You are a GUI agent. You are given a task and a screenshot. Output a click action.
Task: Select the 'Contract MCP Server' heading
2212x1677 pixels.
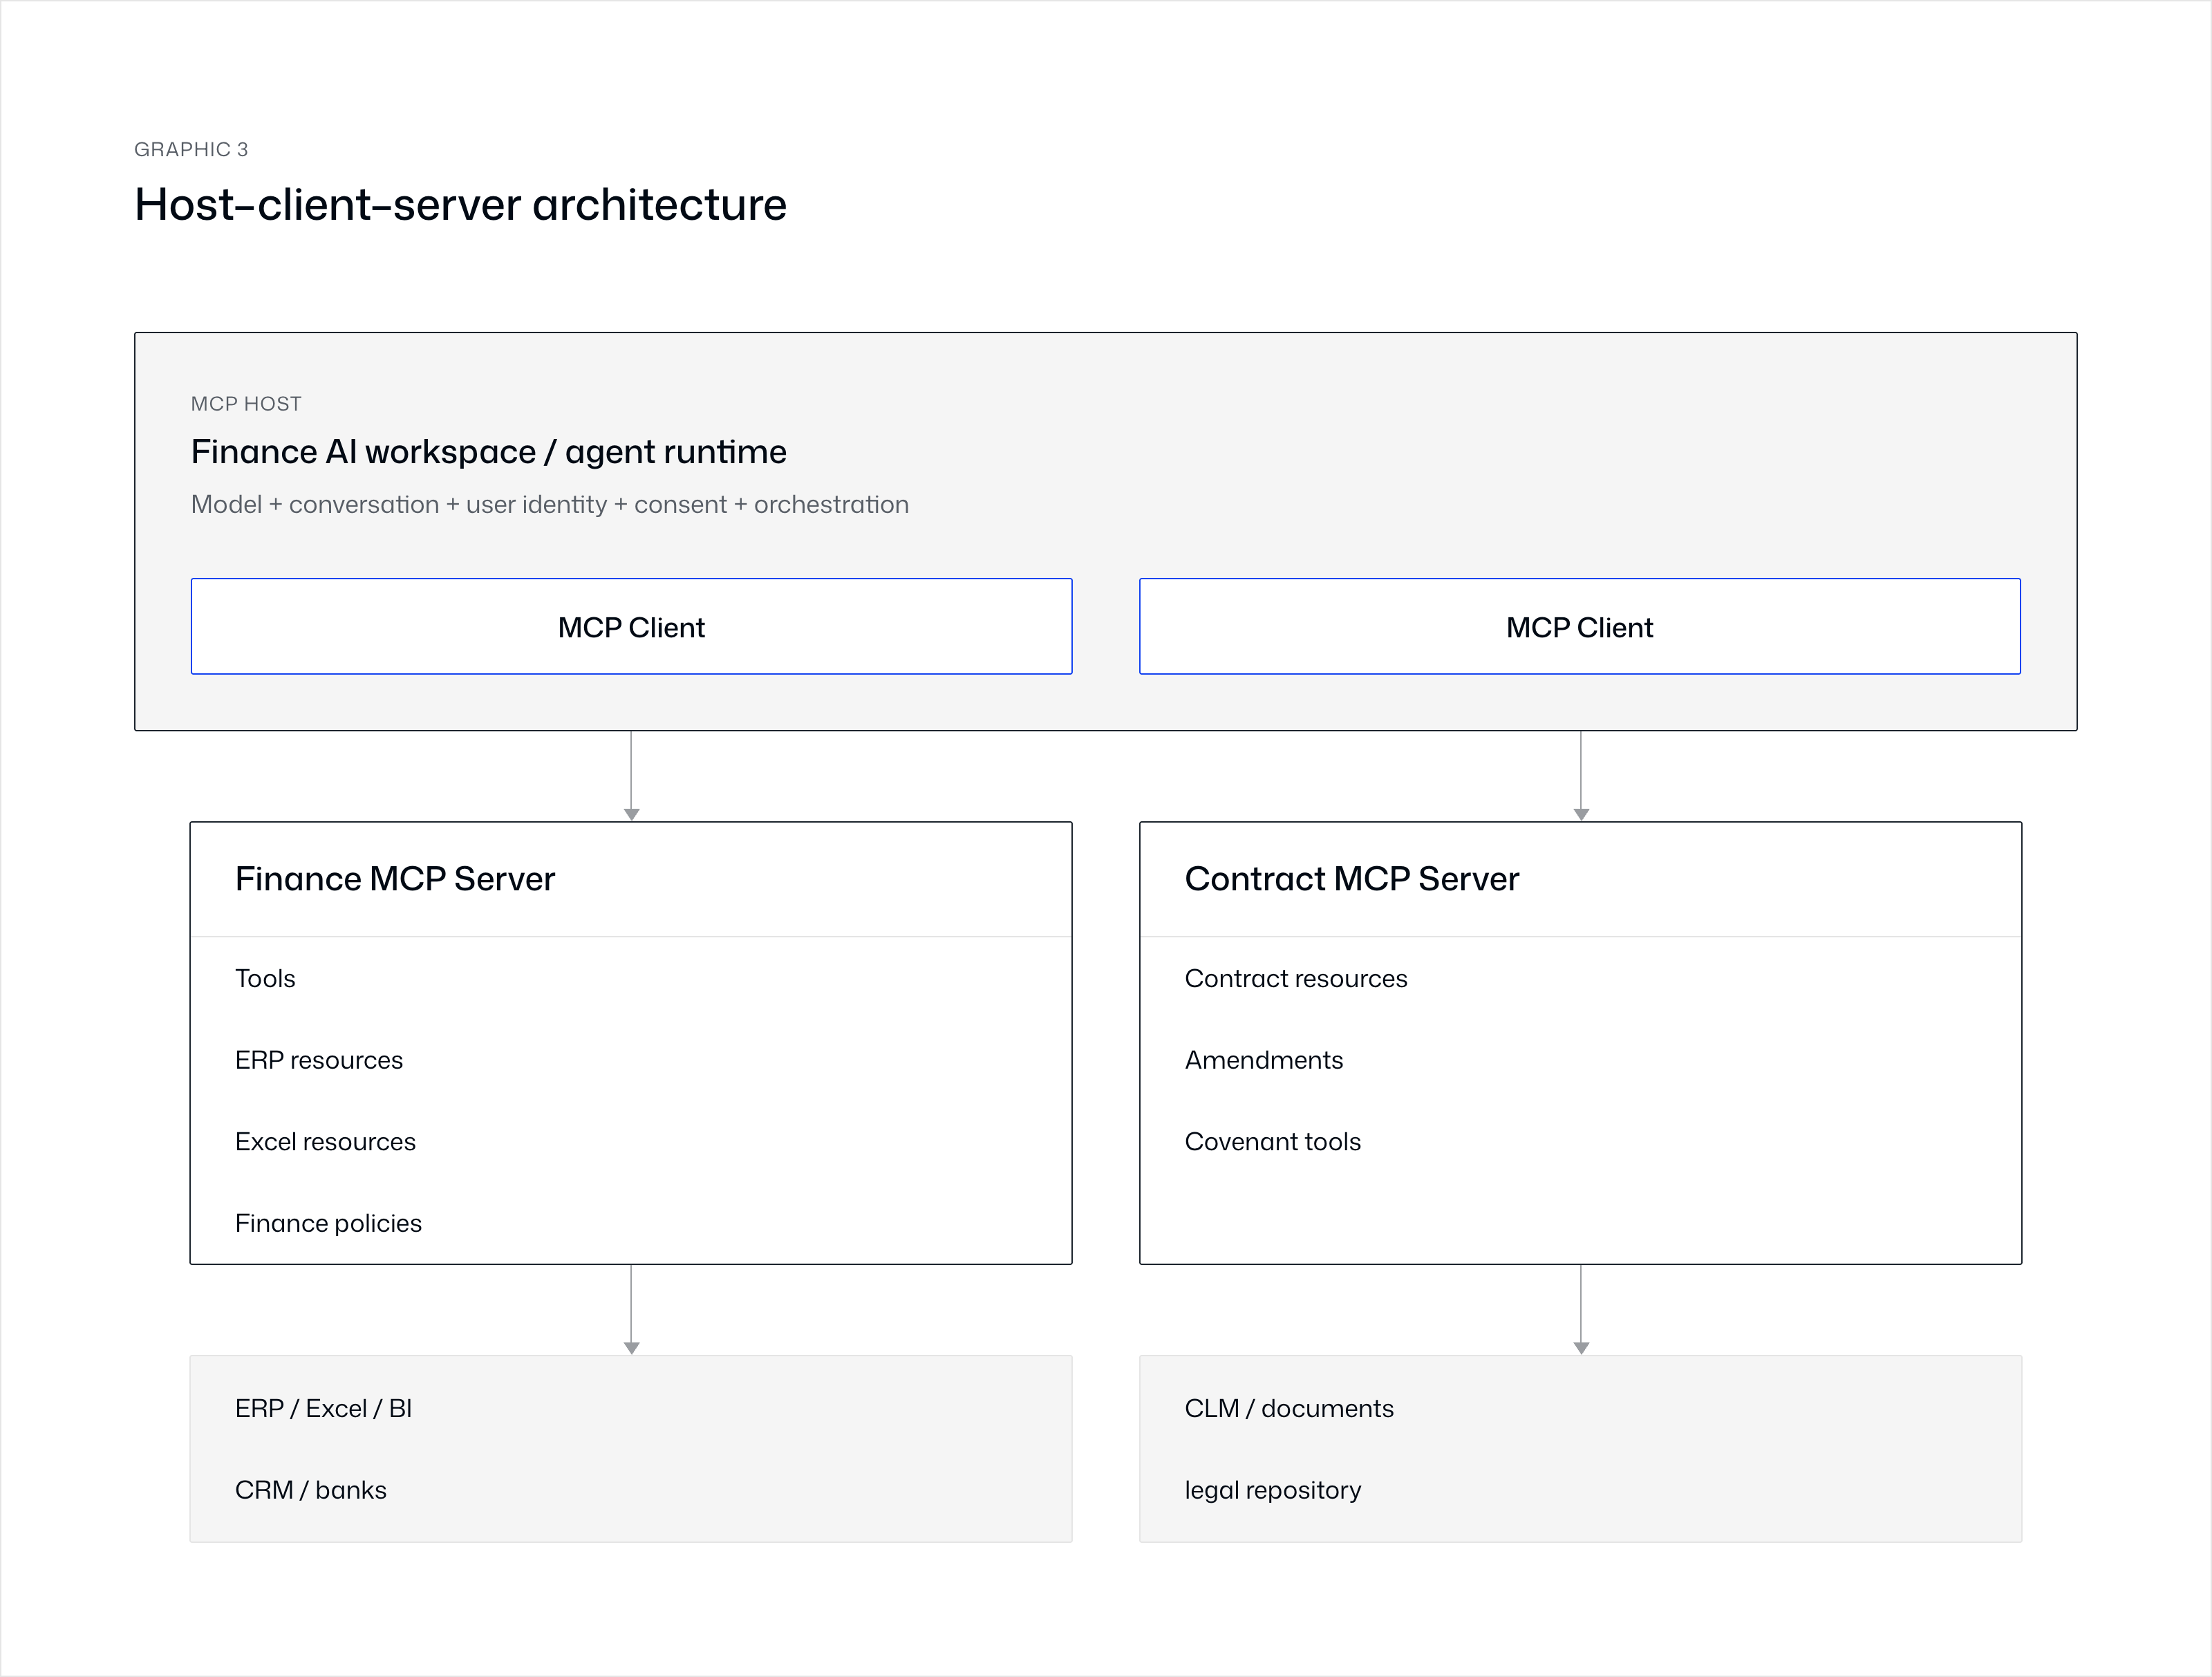pos(1352,879)
